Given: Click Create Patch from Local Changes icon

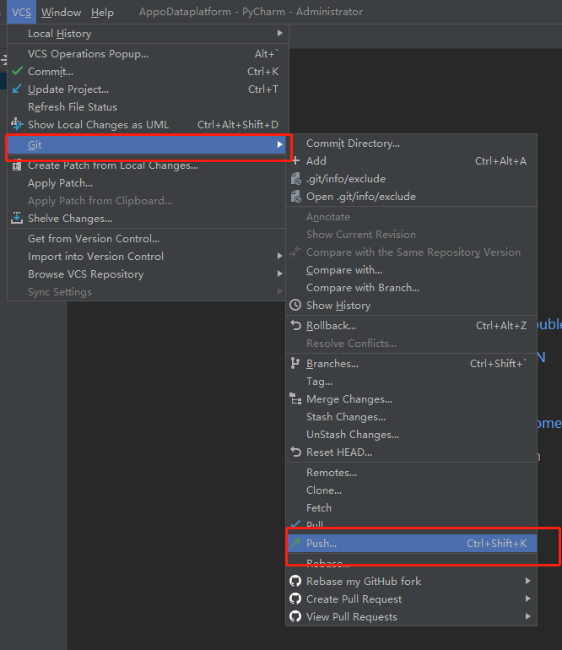Looking at the screenshot, I should tap(17, 165).
